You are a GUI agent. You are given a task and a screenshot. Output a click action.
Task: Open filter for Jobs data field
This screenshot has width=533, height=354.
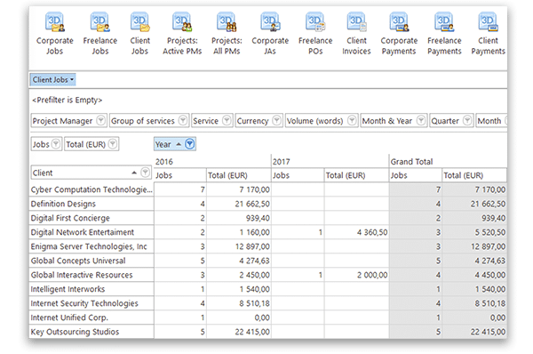56,144
